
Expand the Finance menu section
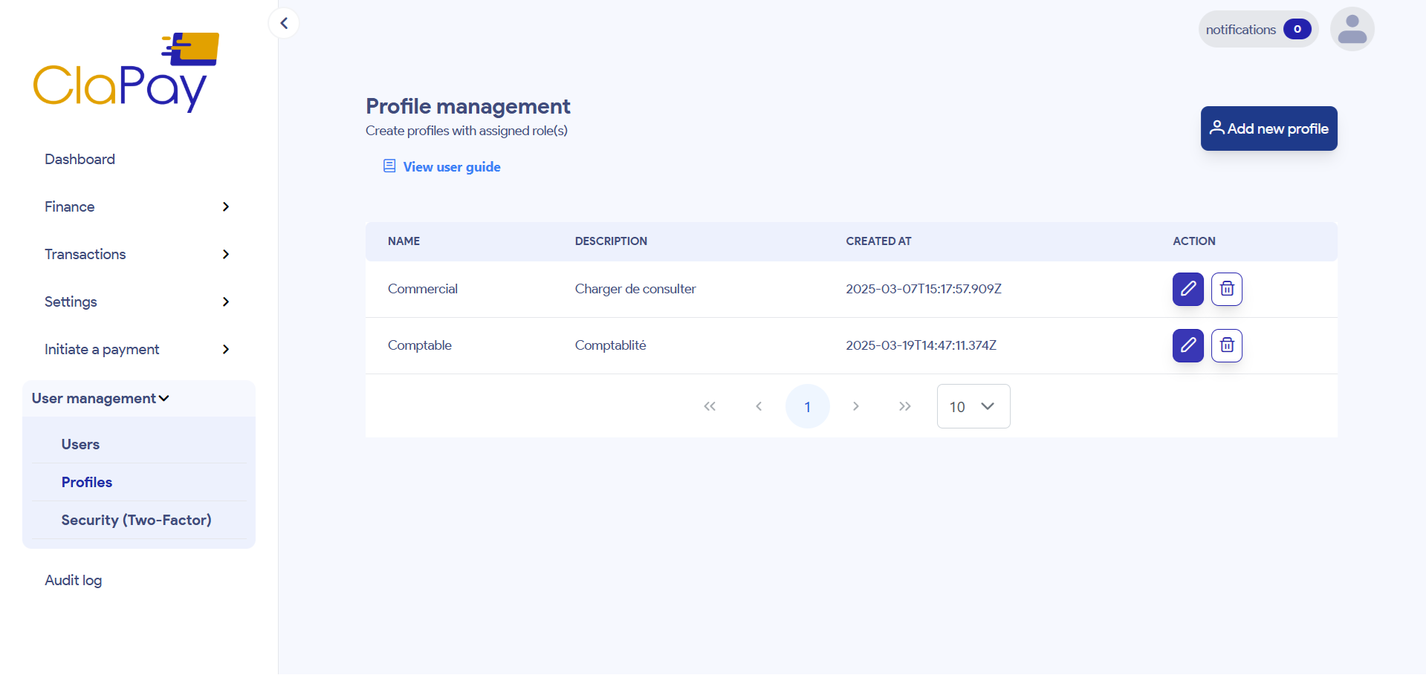click(137, 206)
